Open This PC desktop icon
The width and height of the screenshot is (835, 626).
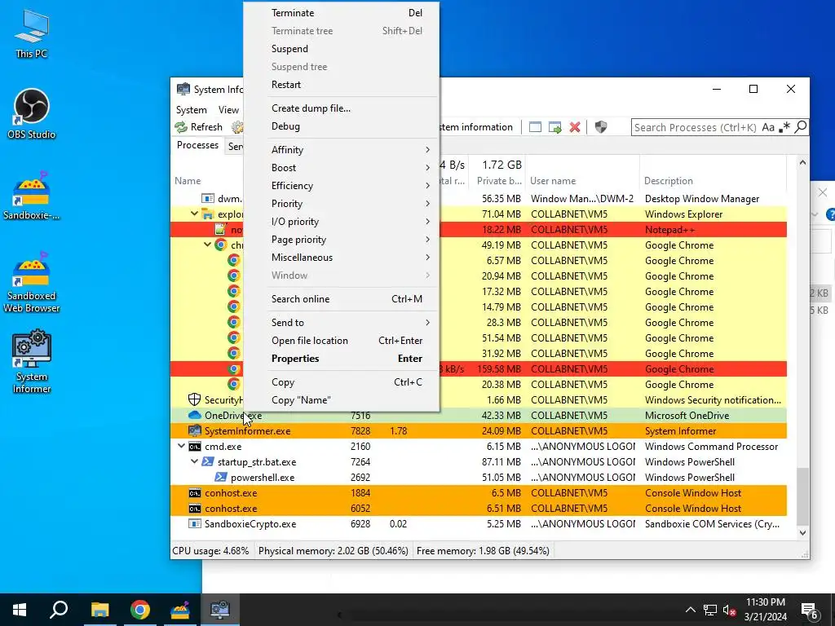coord(32,33)
